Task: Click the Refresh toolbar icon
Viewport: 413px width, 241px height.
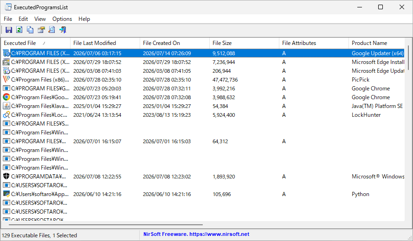Action: [19, 30]
